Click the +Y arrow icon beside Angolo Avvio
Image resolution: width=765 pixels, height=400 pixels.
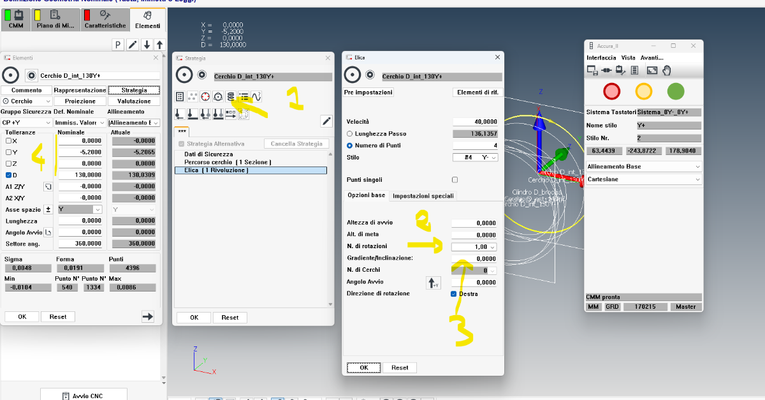point(433,283)
